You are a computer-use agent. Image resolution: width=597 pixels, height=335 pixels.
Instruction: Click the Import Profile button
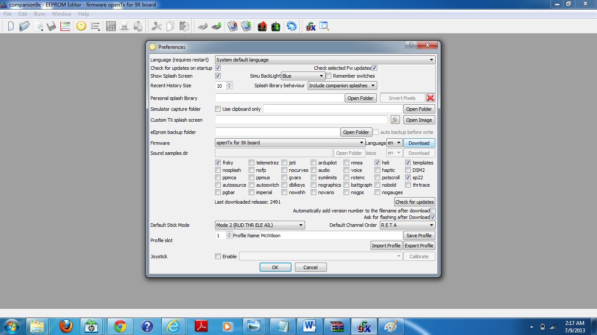[386, 246]
